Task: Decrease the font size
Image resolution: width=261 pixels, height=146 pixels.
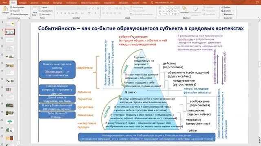Action: click(93, 8)
